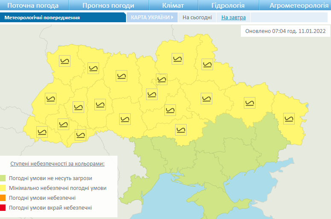Click the fog icon on Poltava region
331x219 pixels.
207,98
